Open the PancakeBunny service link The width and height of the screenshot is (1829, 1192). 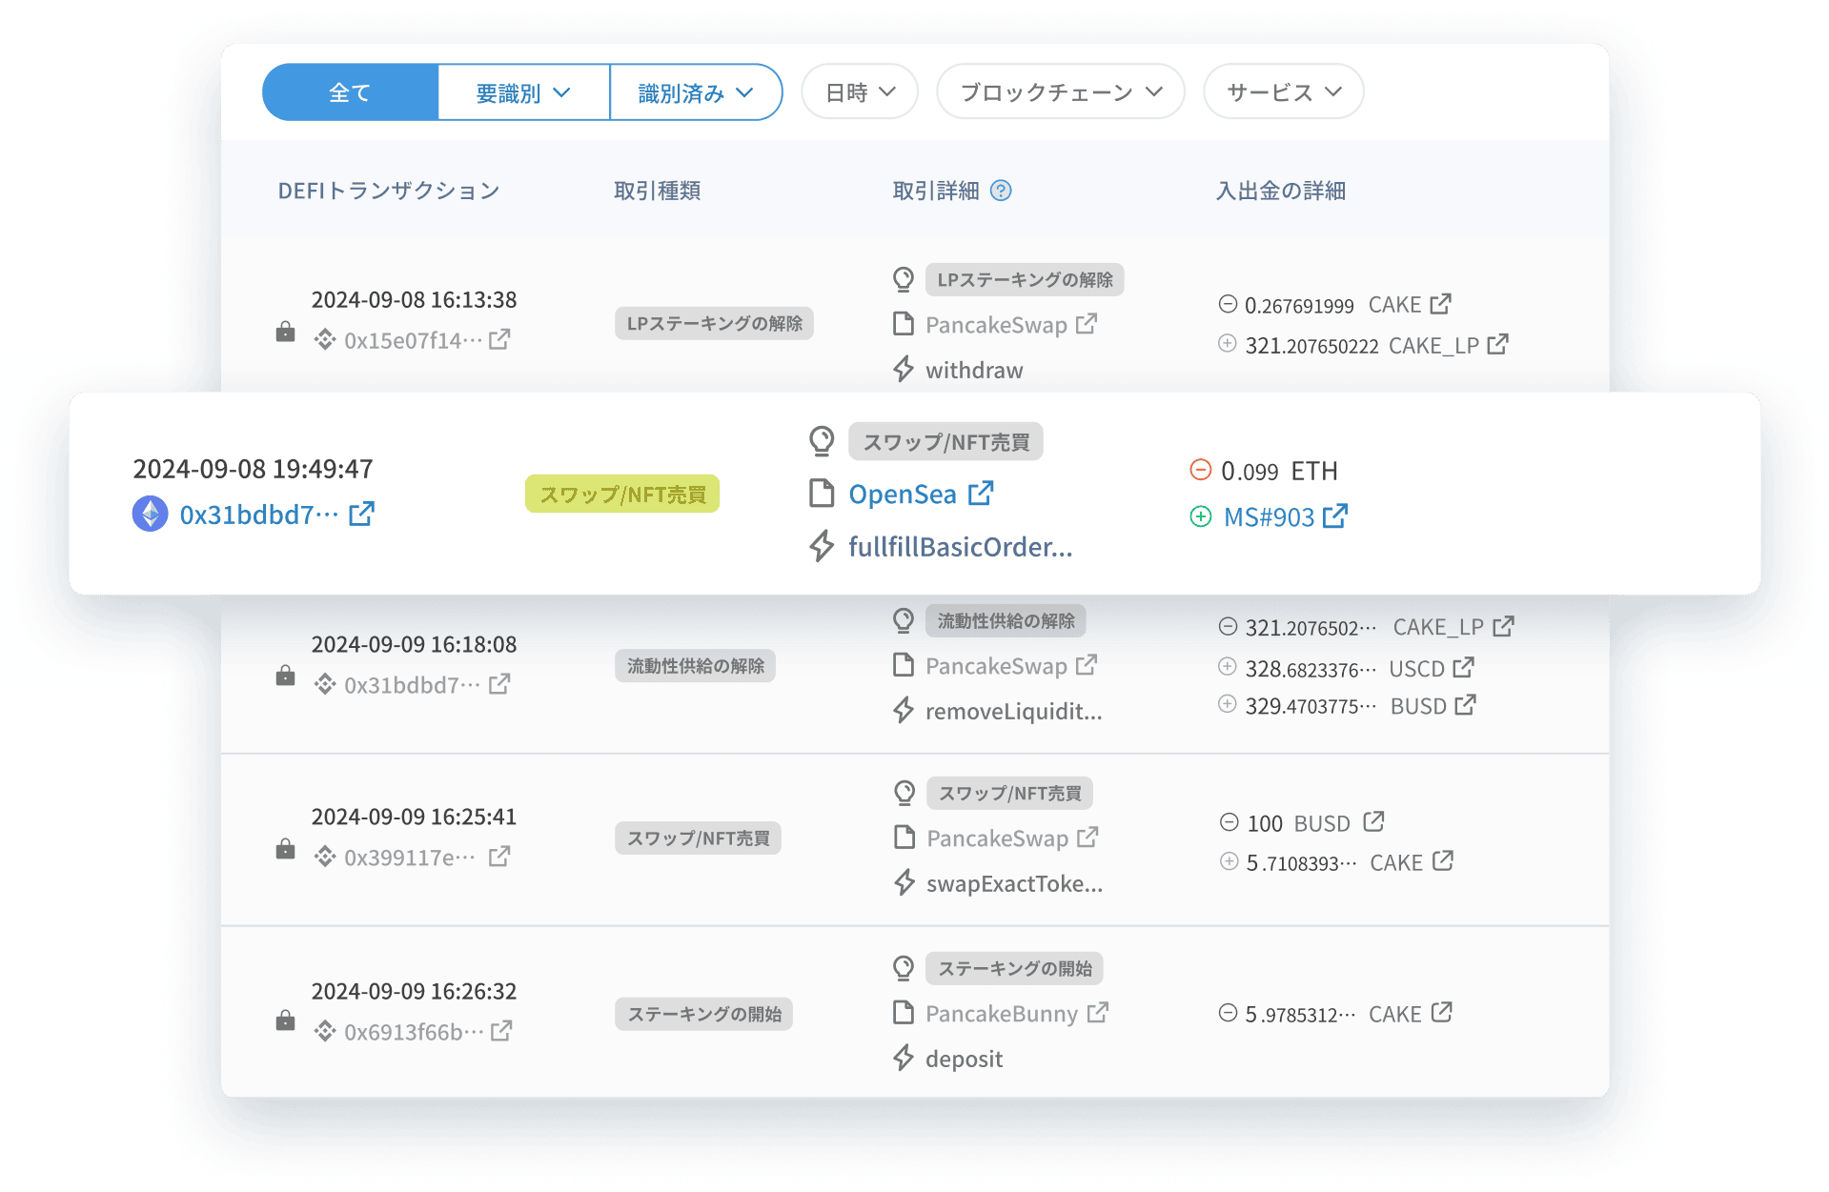click(x=1098, y=1013)
